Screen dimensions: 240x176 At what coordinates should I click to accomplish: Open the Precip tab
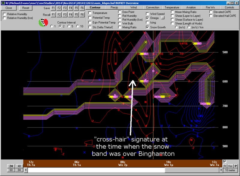[x=114, y=7]
